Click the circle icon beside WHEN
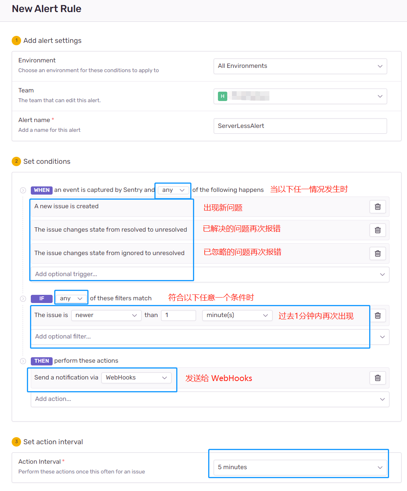 pyautogui.click(x=23, y=190)
